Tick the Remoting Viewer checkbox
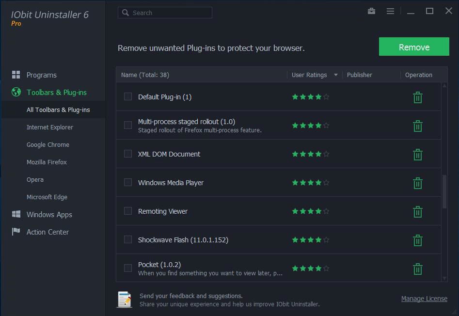Screen dimensions: 459x316 (128, 211)
